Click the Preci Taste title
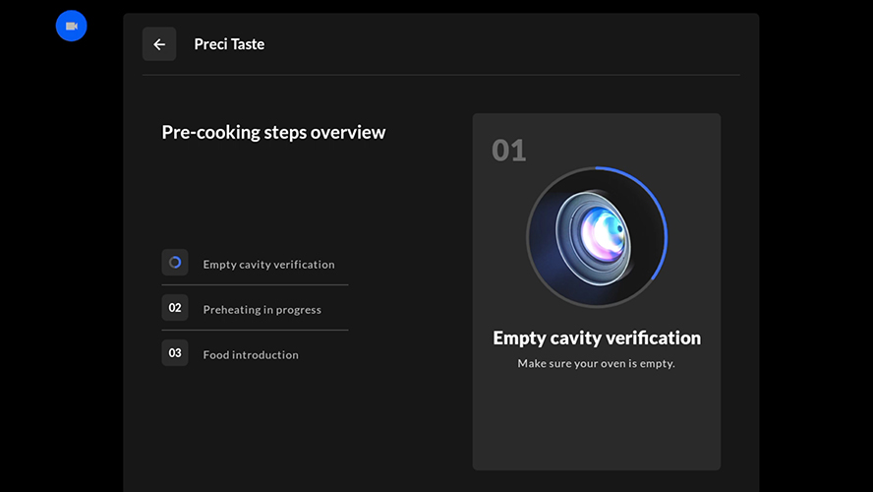The image size is (873, 492). tap(229, 44)
